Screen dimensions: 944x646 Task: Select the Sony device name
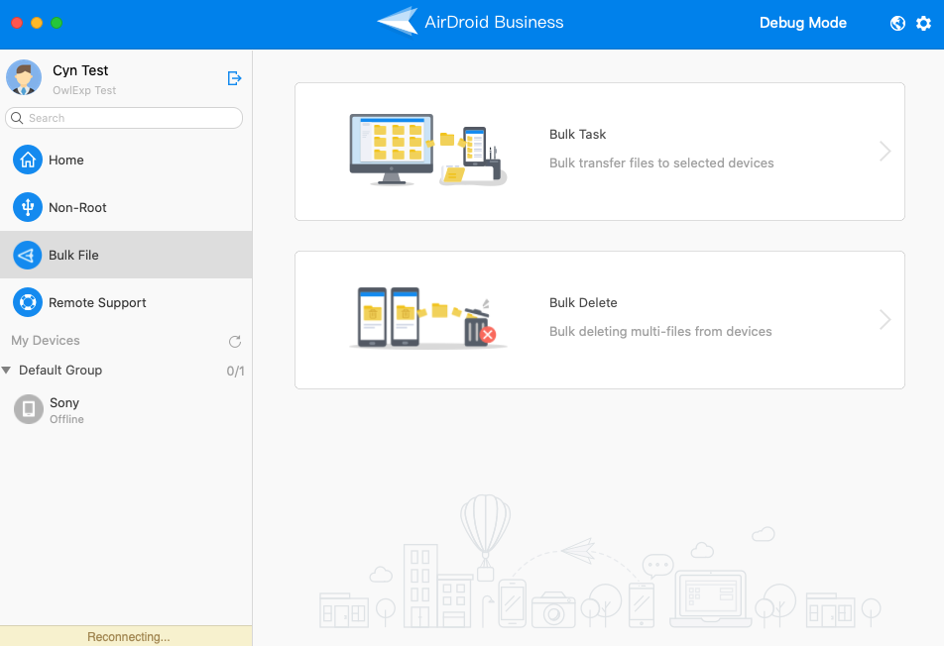(x=64, y=402)
